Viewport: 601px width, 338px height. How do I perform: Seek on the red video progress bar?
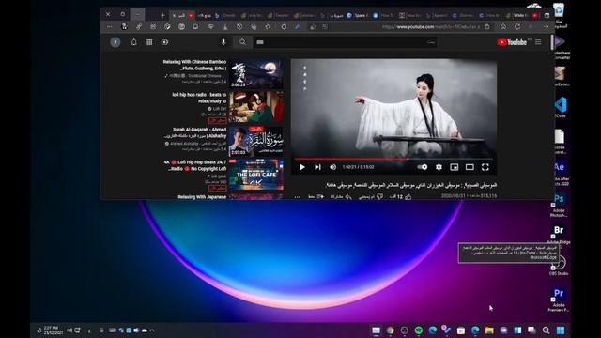pyautogui.click(x=393, y=159)
